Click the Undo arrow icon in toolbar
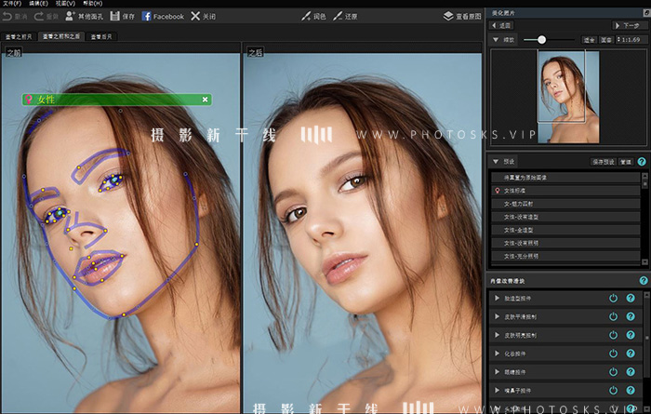This screenshot has height=414, width=651. (7, 16)
